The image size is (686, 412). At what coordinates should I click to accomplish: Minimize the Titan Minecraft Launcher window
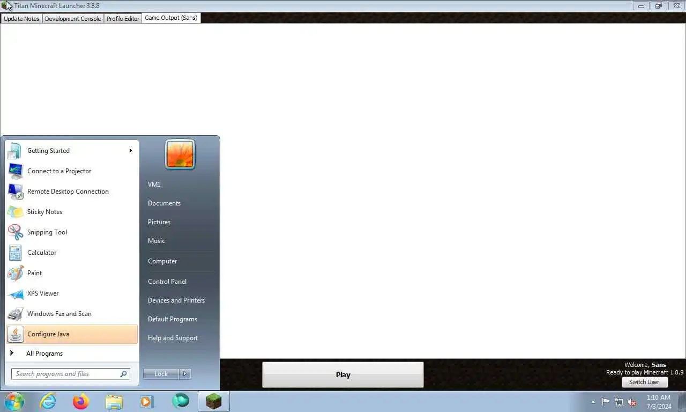(x=641, y=6)
